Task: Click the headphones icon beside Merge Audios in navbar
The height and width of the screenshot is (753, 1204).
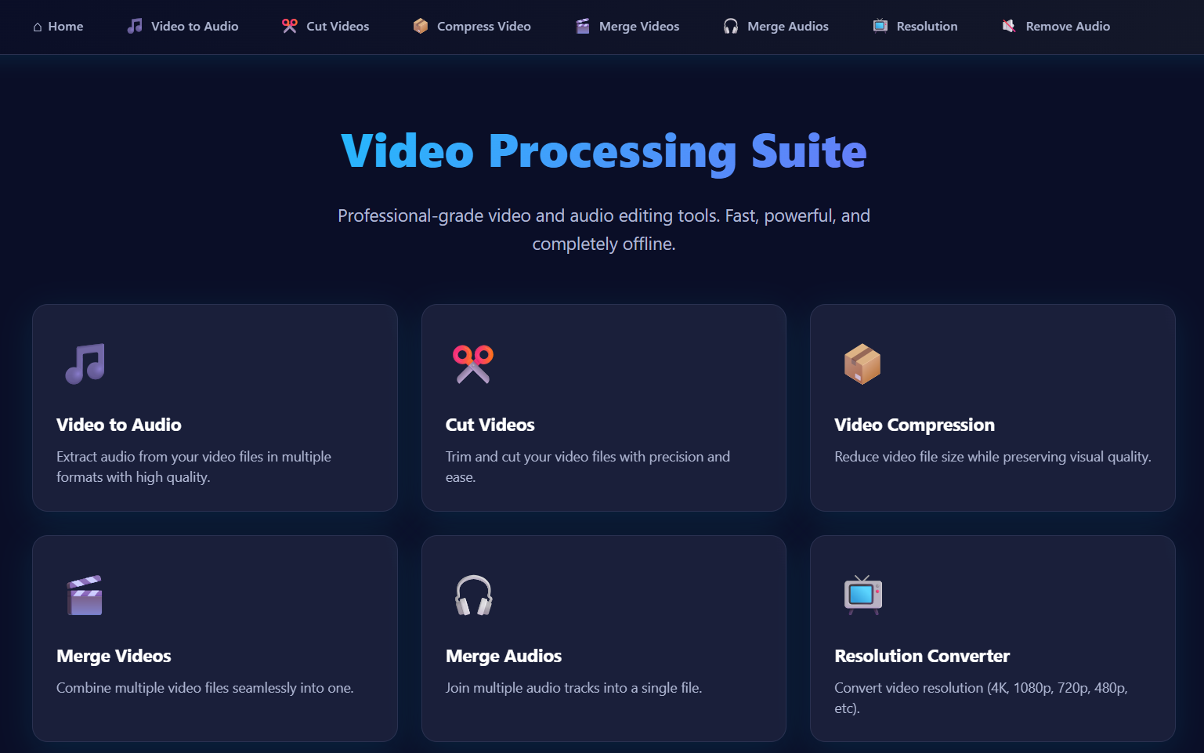Action: point(729,26)
